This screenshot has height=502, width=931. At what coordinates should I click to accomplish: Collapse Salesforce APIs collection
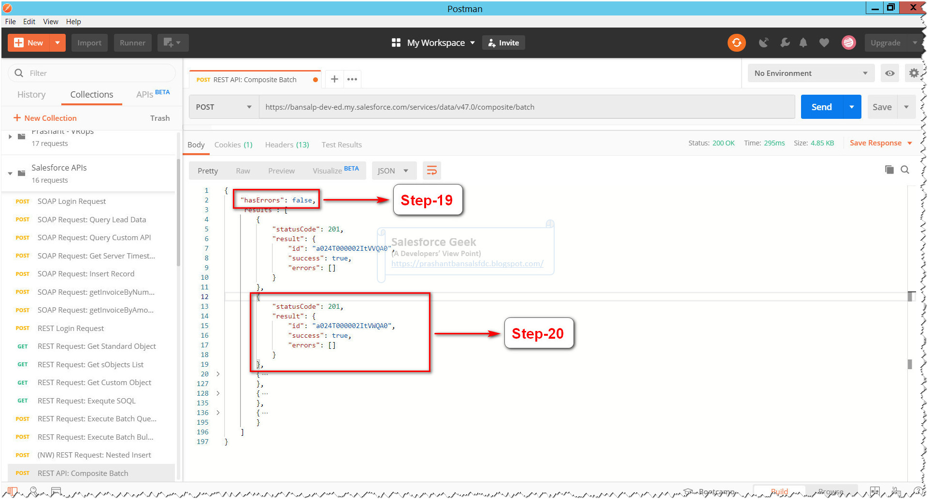(10, 173)
